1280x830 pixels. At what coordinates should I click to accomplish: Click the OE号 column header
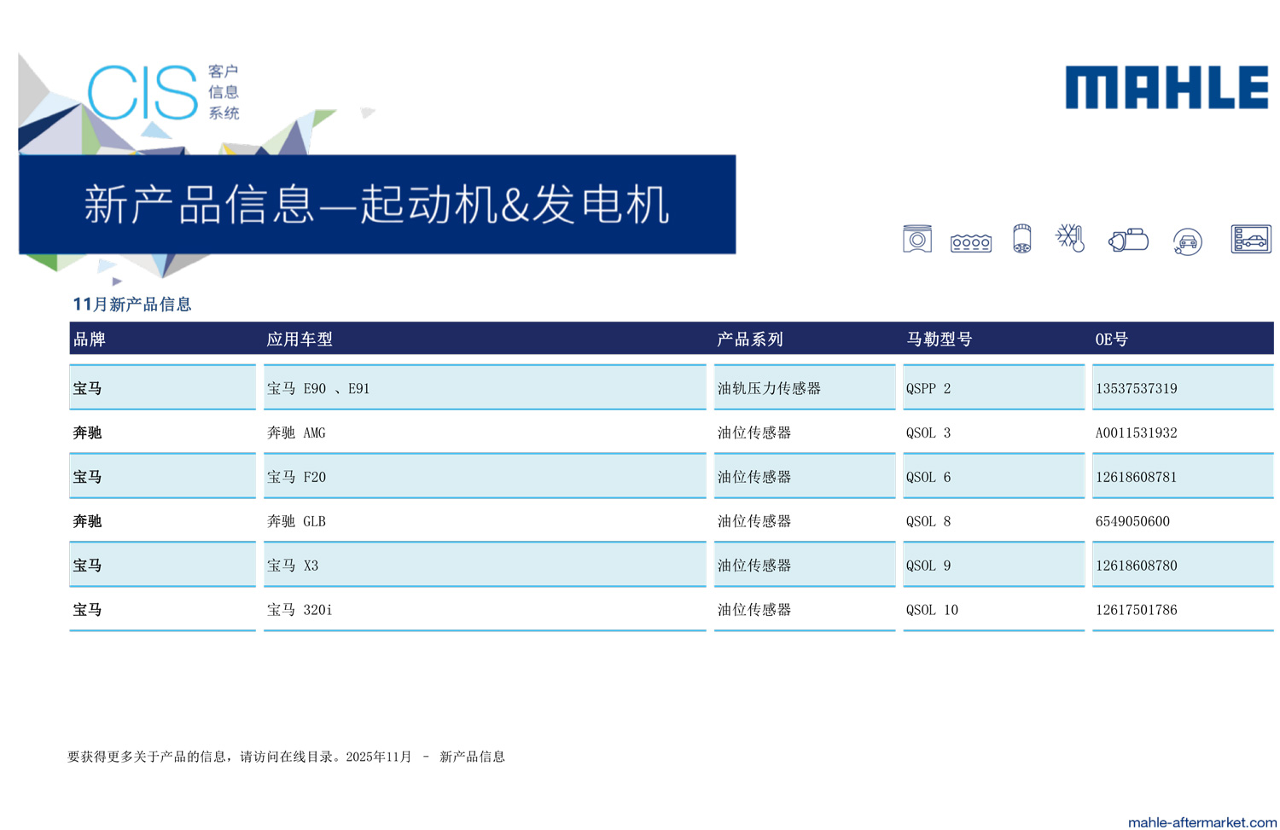[1111, 340]
